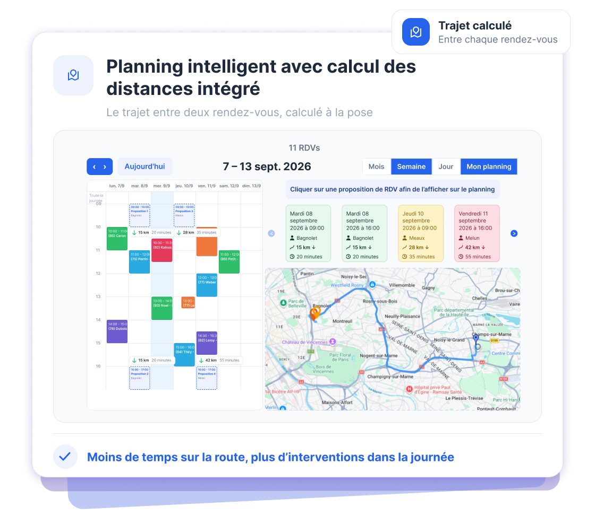
Task: Open Proposition 3 slot on Thursday morning
Action: tap(184, 215)
